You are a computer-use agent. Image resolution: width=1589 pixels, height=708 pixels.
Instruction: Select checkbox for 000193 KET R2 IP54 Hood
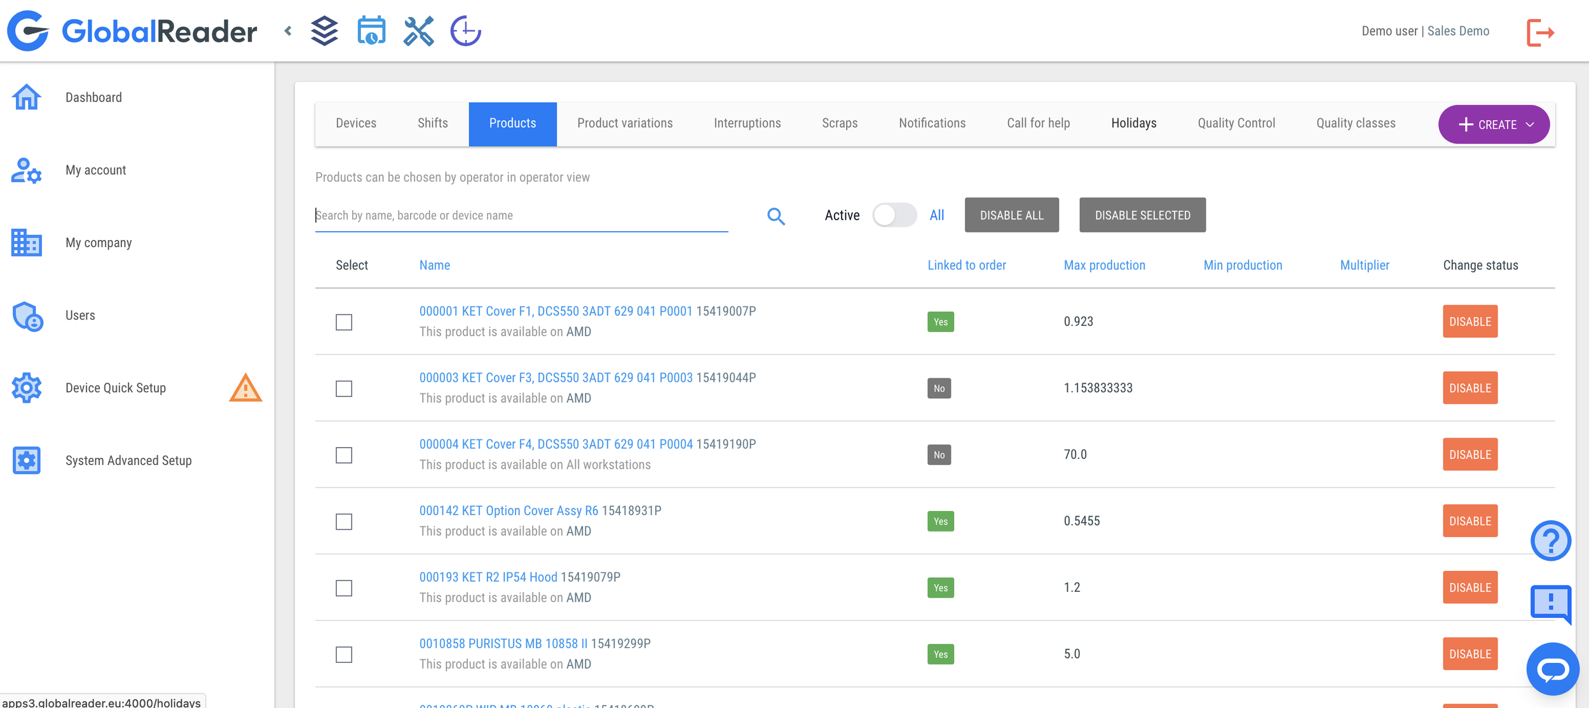[344, 589]
